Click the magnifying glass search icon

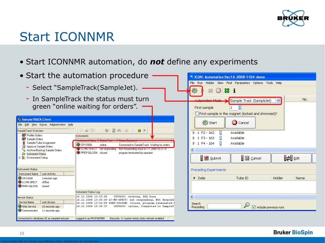click(246, 205)
